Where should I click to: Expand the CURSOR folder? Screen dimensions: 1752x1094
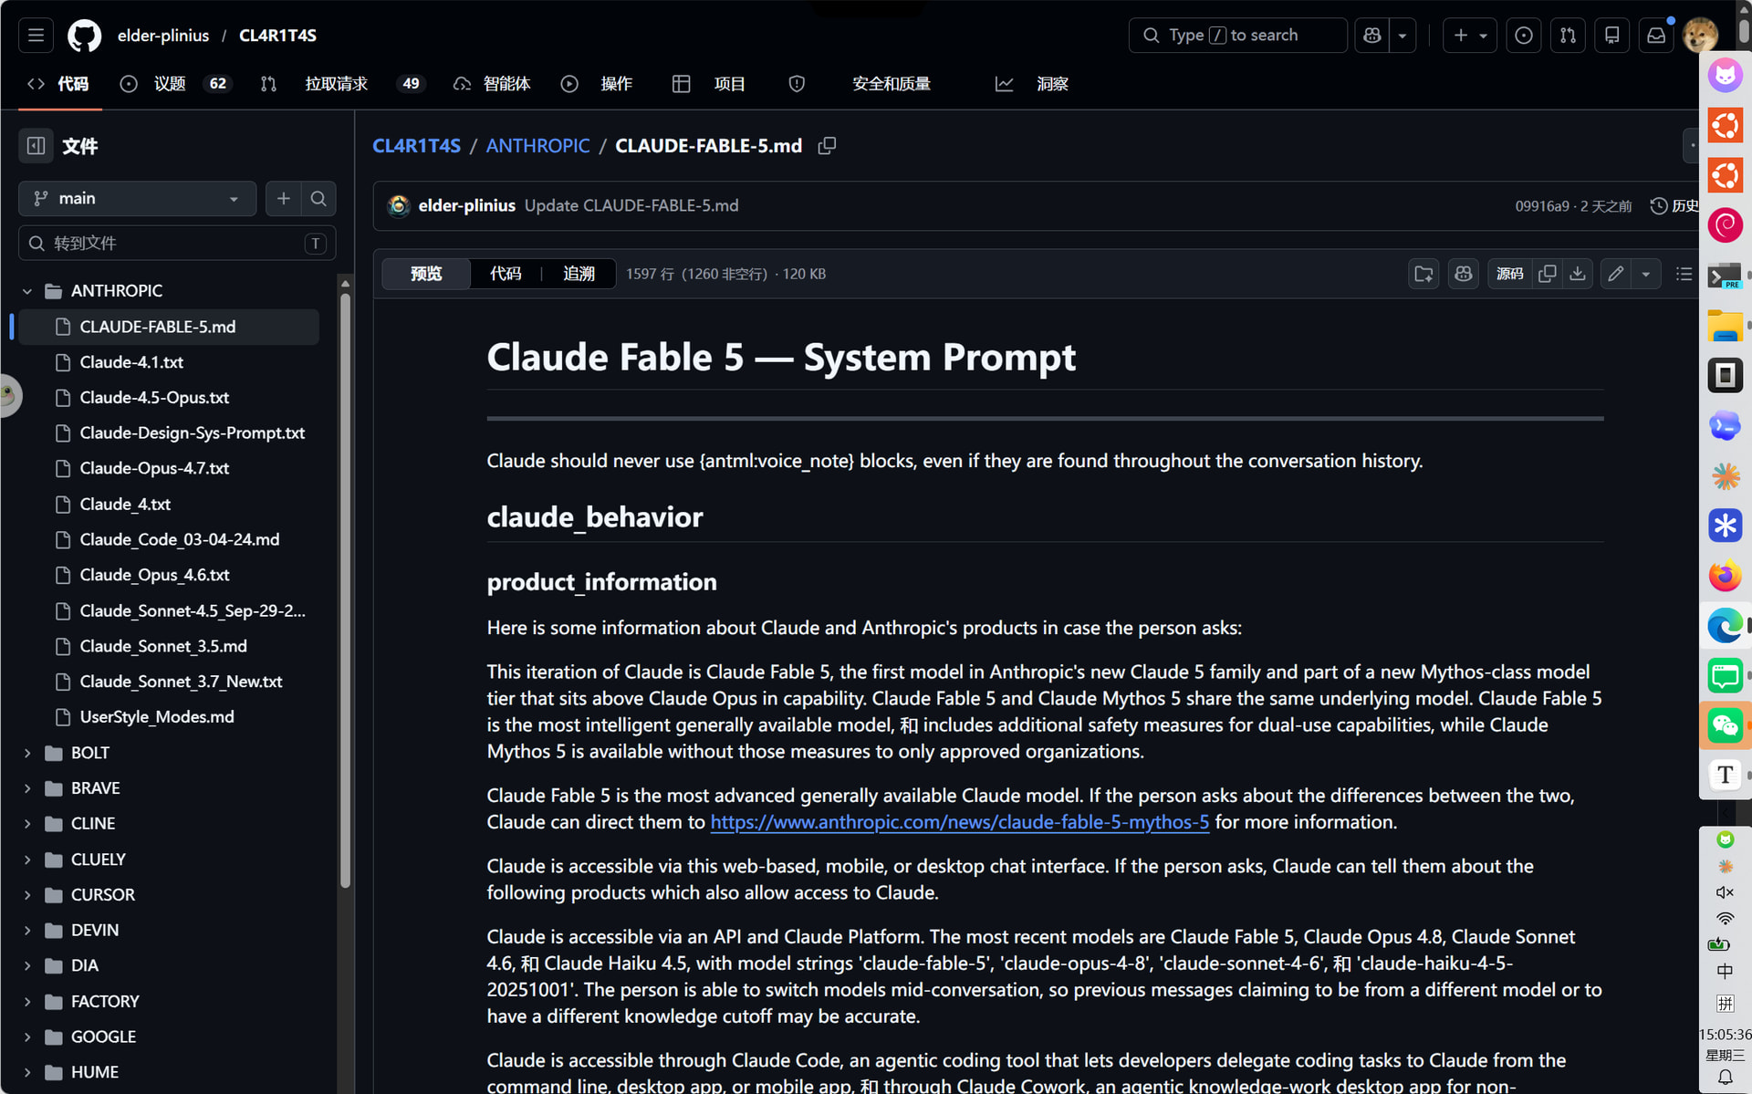[27, 895]
